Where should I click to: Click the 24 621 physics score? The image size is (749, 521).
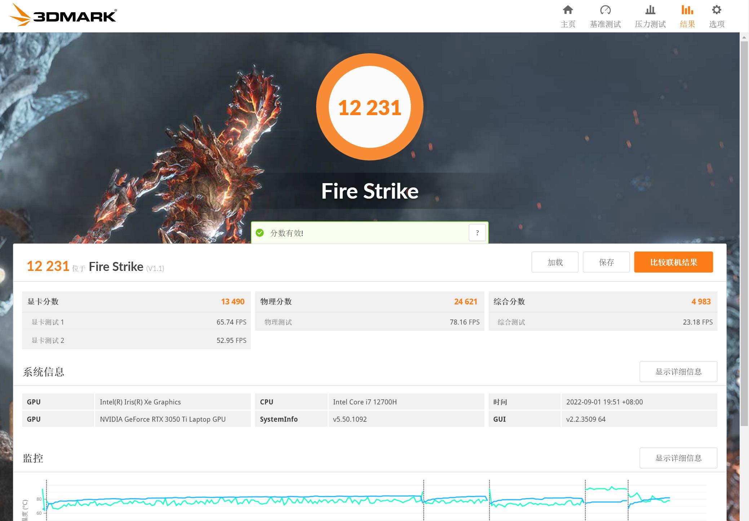[x=466, y=302]
